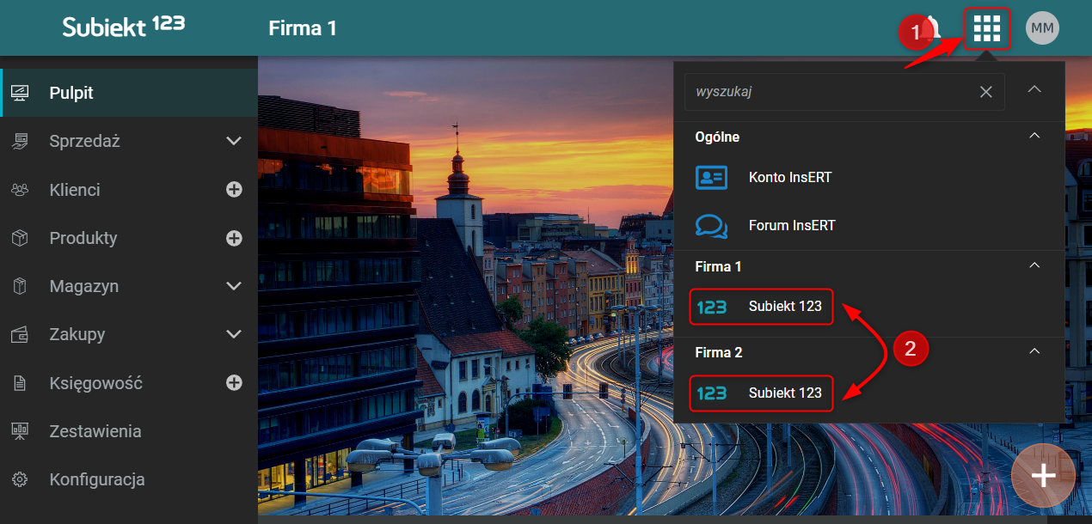The image size is (1092, 524).
Task: Open the Zakupy menu item
Action: pos(129,334)
